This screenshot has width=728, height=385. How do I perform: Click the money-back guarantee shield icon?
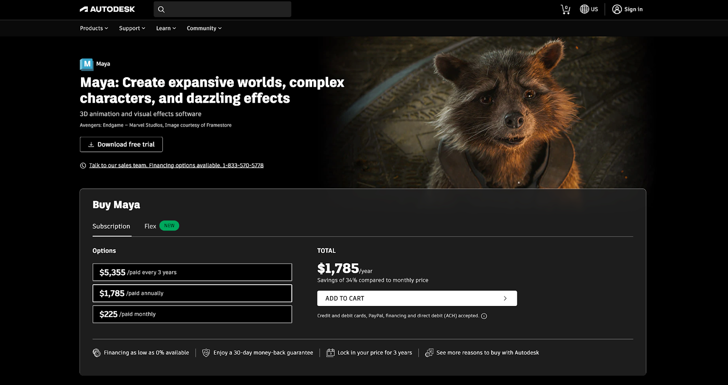point(206,353)
